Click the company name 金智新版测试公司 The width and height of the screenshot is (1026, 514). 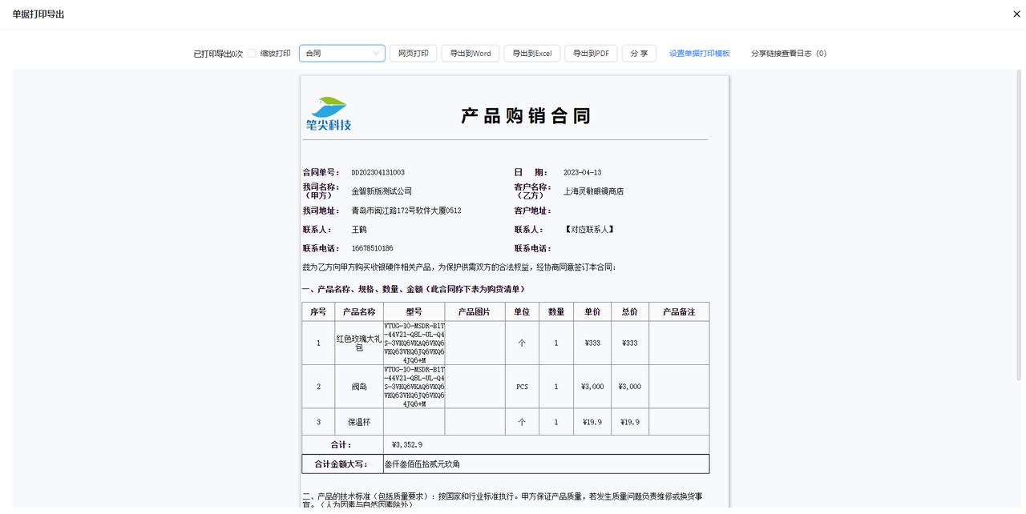382,191
